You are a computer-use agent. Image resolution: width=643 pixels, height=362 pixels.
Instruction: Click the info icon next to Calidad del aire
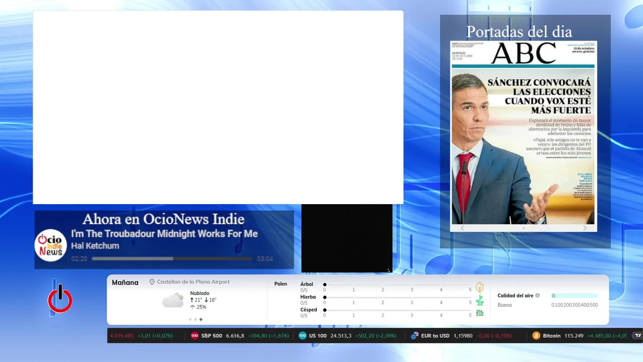538,296
